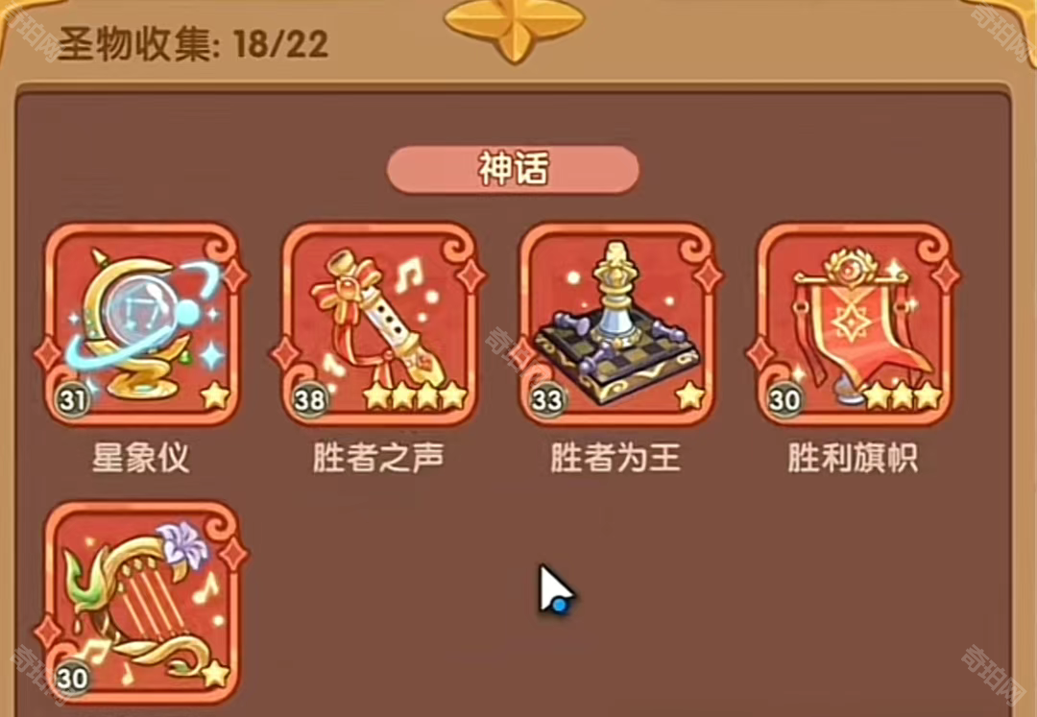Click the level 31 badge on 星象仪
The height and width of the screenshot is (717, 1037).
pyautogui.click(x=73, y=400)
